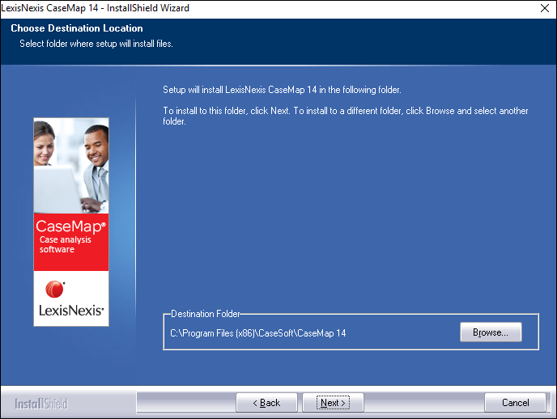
Task: Click the Choose Destination Location heading
Action: [x=77, y=28]
